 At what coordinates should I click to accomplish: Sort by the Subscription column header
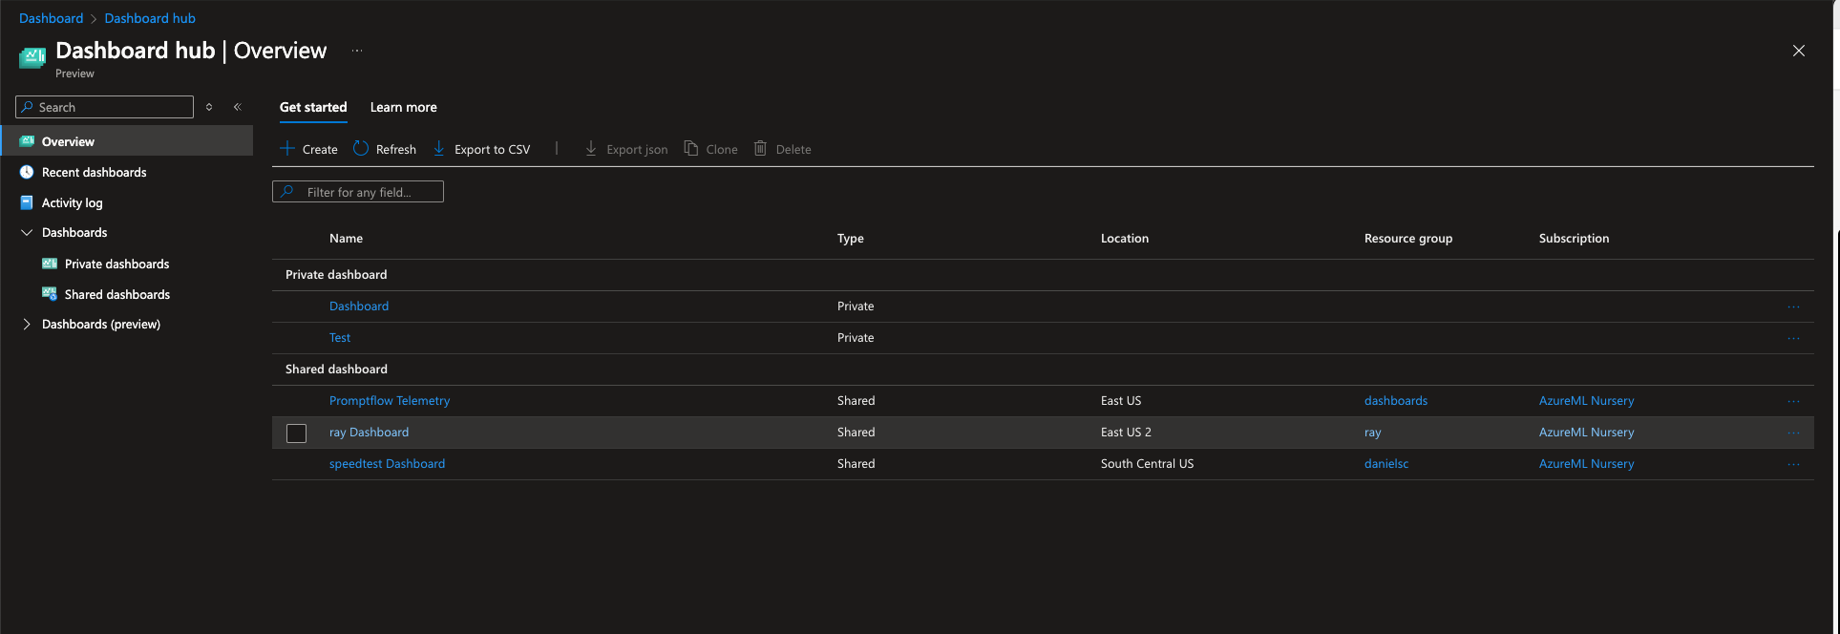(1574, 239)
